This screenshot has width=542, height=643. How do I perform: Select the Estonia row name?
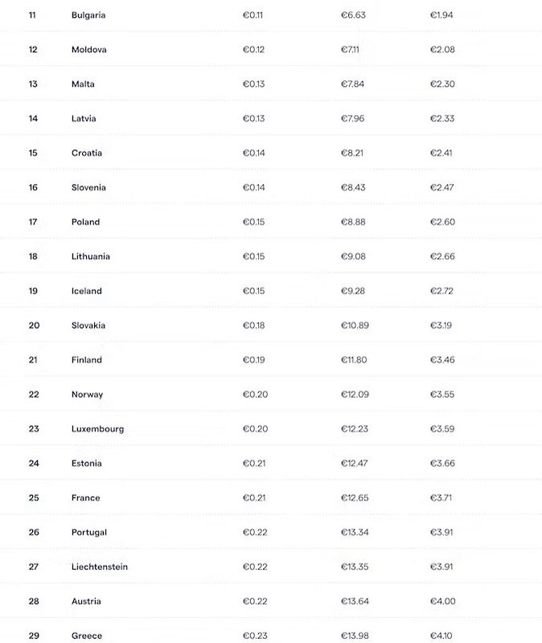(88, 464)
